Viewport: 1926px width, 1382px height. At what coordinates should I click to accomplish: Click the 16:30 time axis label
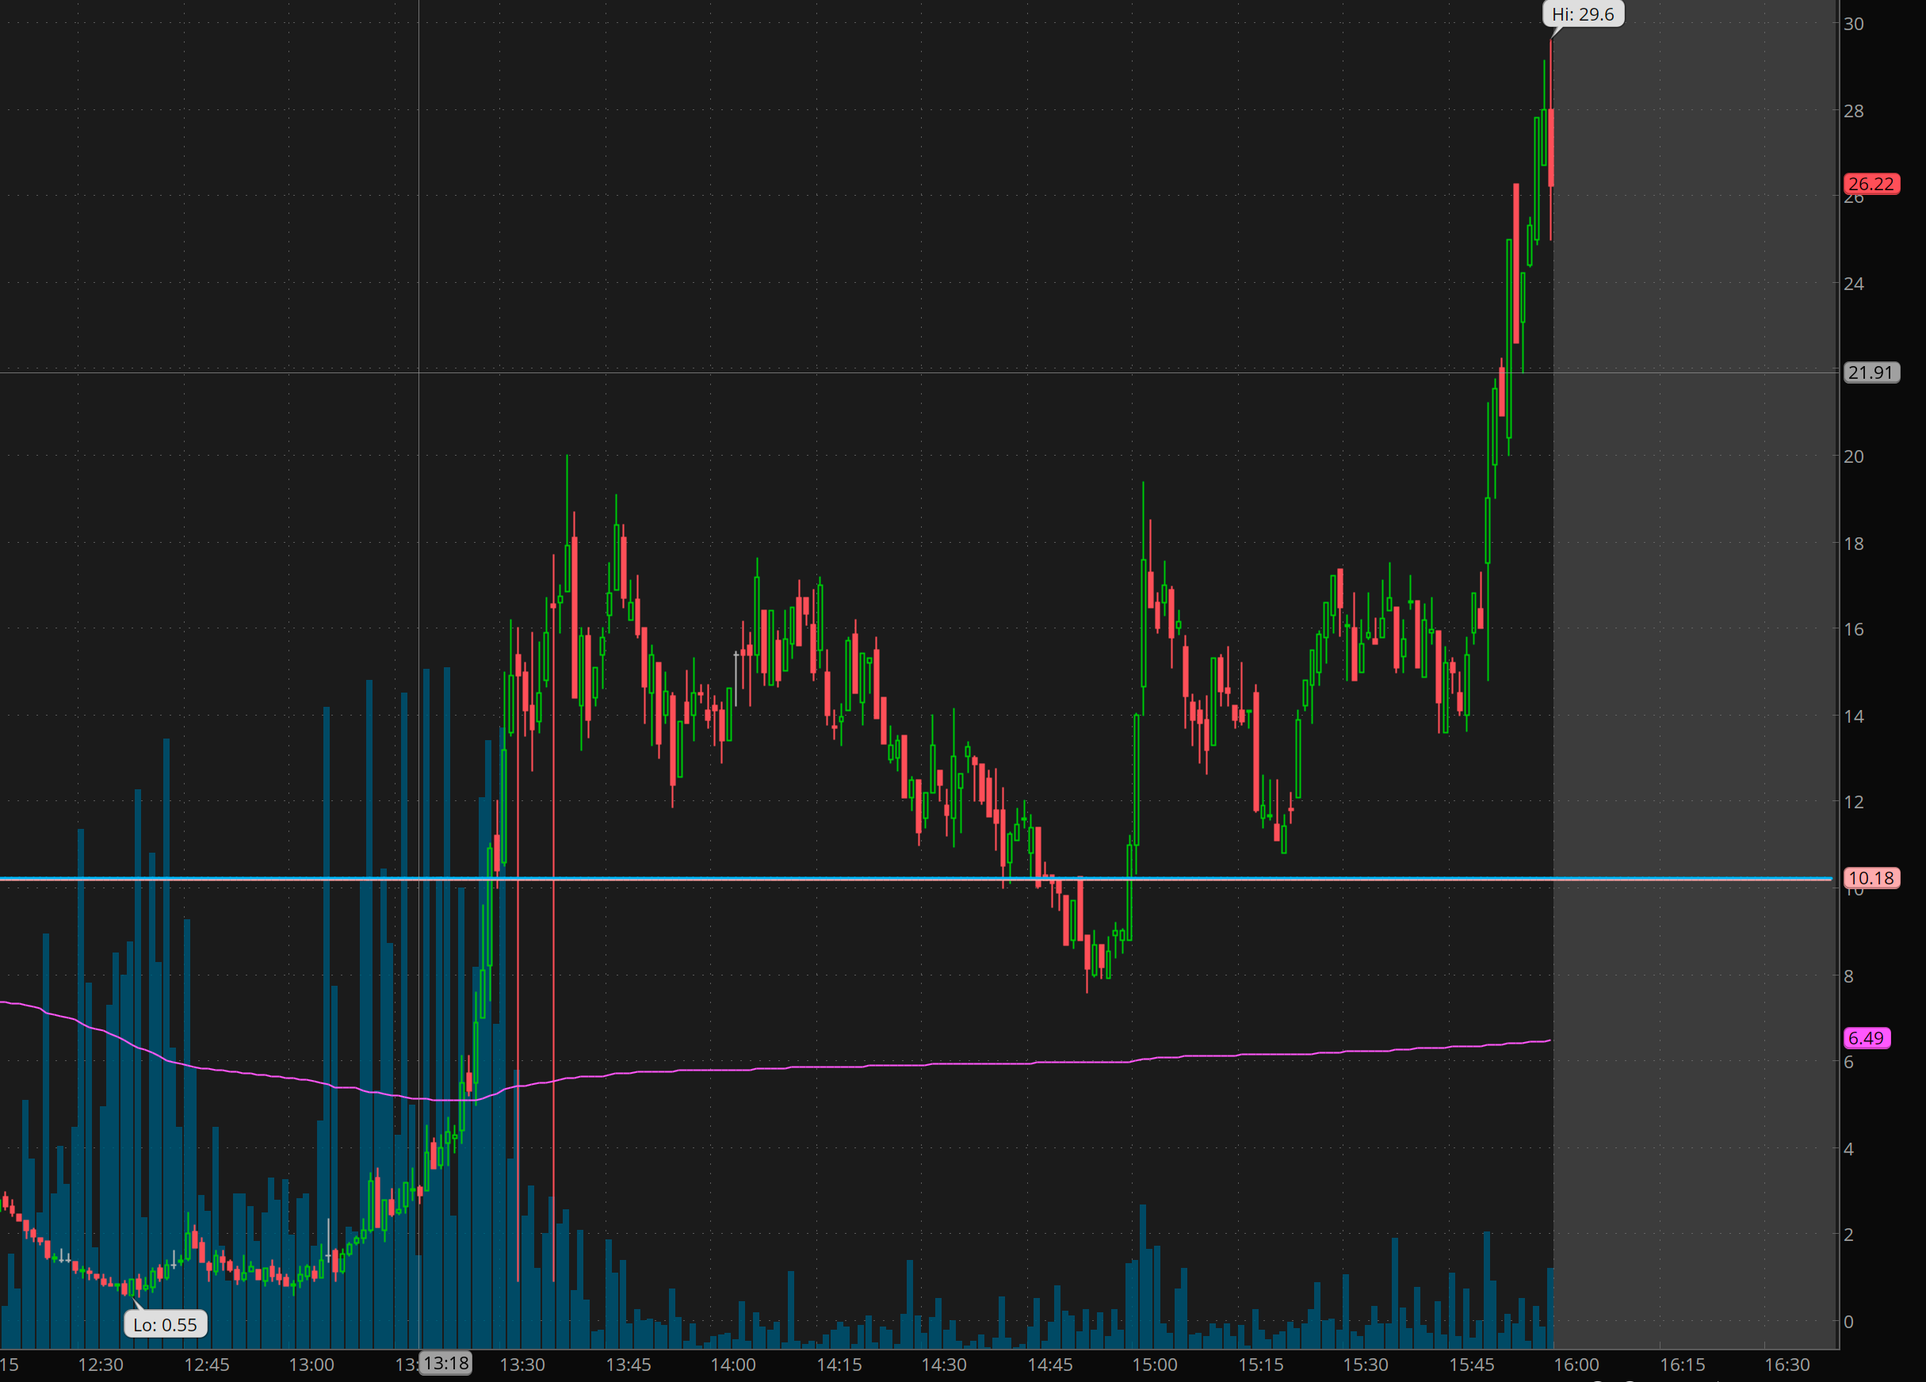point(1787,1365)
